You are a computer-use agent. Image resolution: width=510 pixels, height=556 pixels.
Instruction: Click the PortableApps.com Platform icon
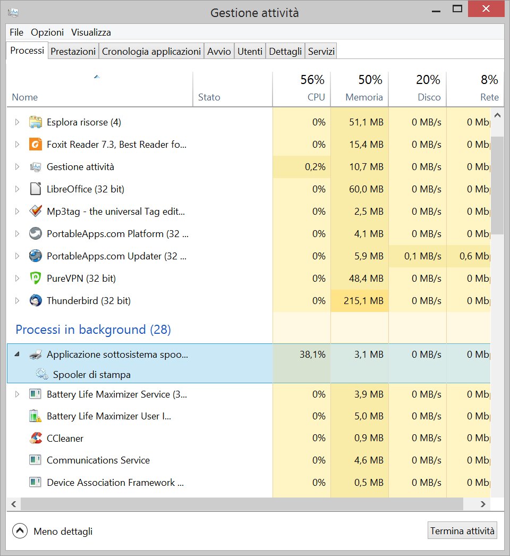(36, 234)
